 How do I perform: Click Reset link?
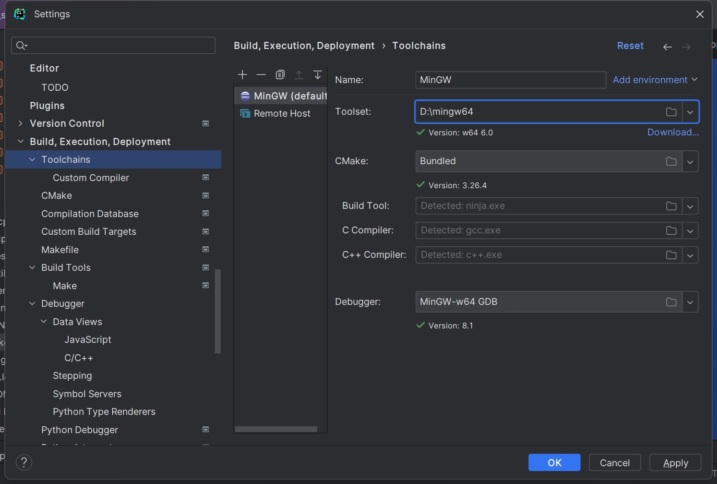pos(630,46)
